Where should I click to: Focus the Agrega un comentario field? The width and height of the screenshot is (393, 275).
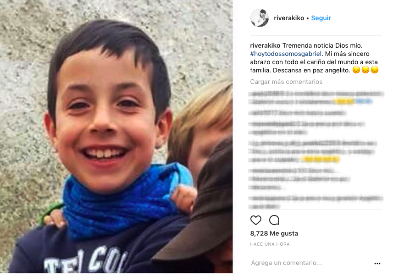pos(311,263)
